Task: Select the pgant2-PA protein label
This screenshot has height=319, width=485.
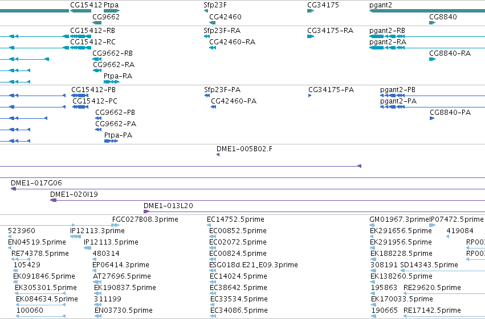Action: click(398, 101)
